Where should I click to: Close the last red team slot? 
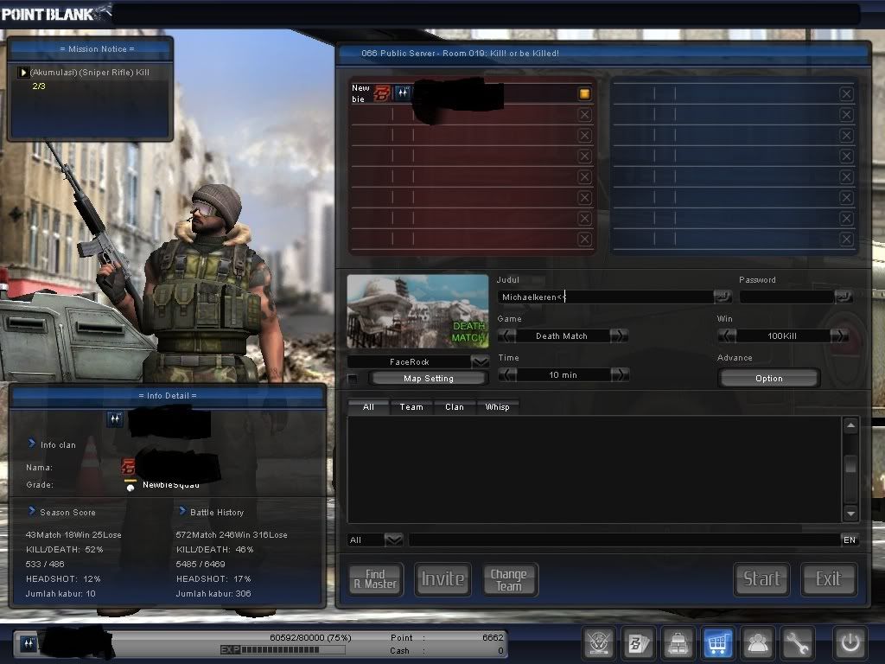[585, 239]
